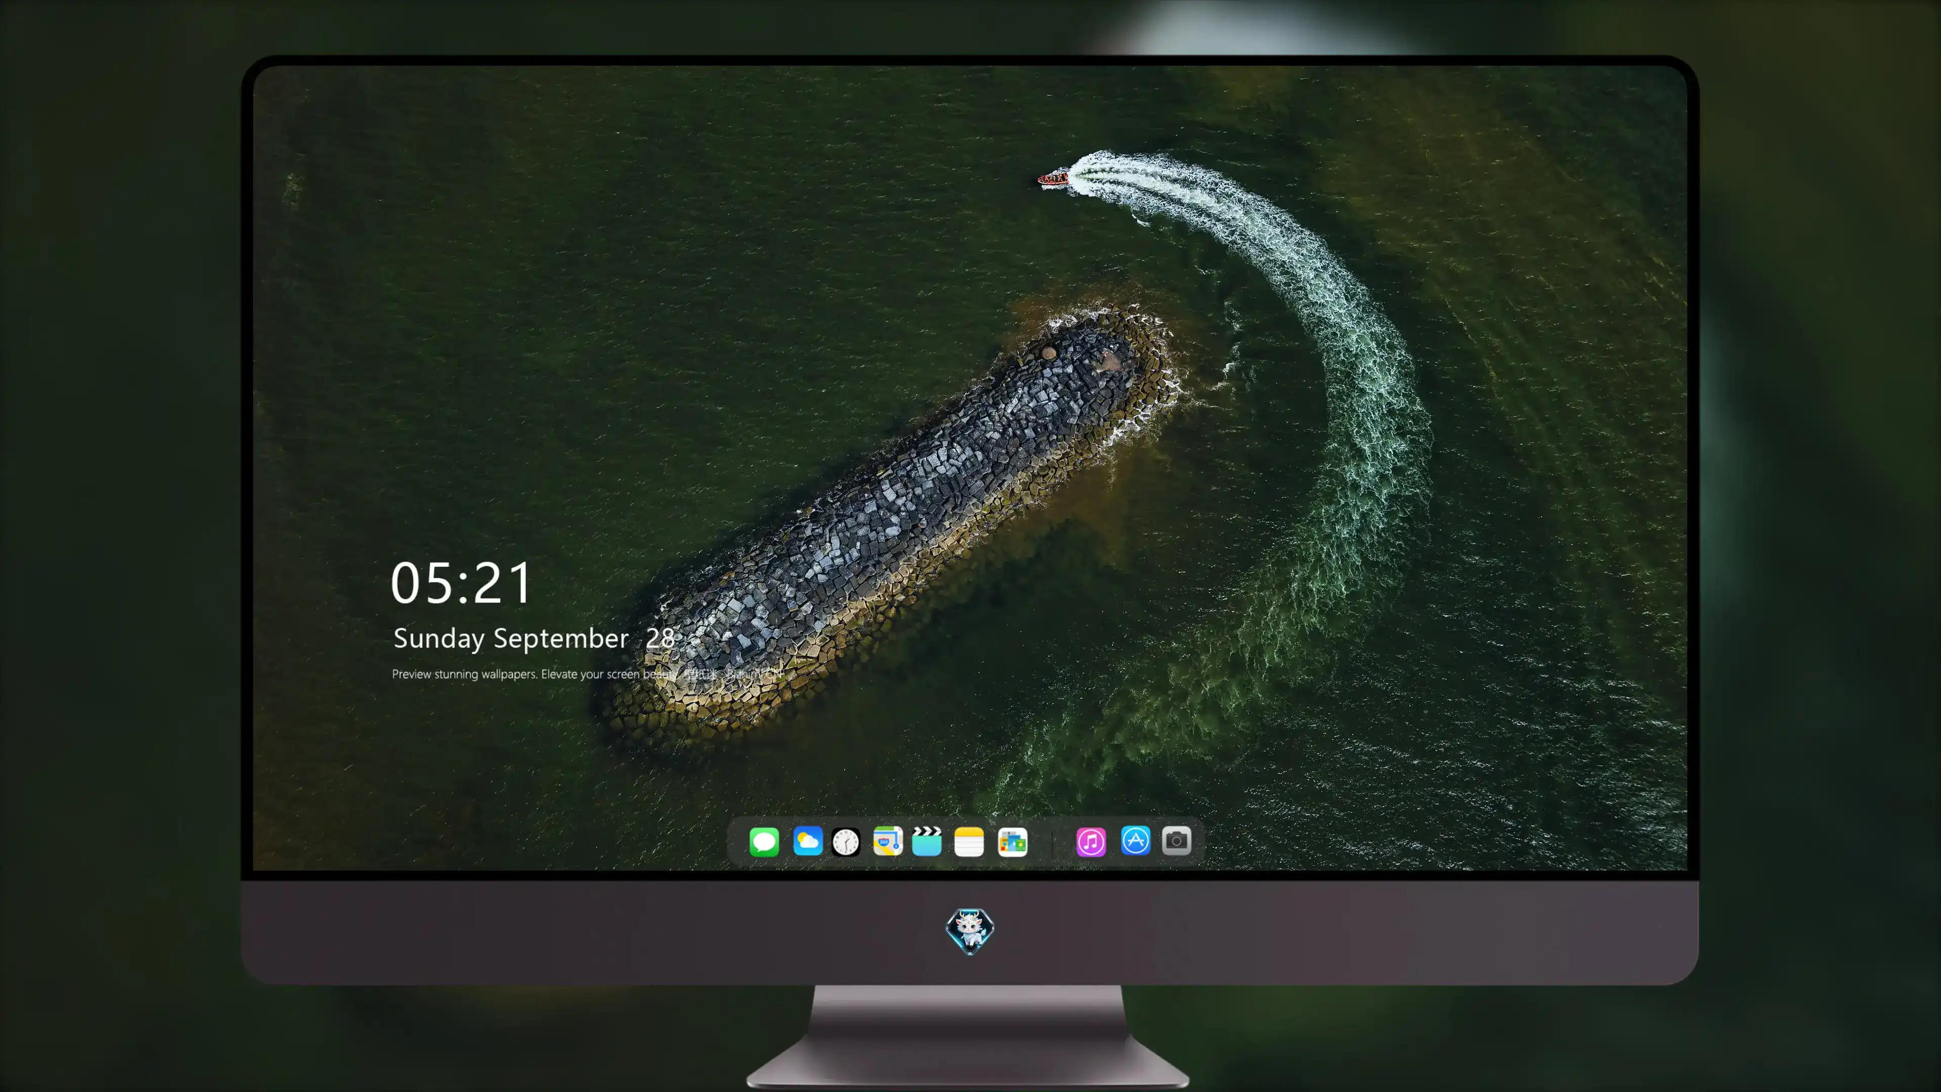Open the Weather app in the dock
The image size is (1941, 1092).
pyautogui.click(x=807, y=841)
